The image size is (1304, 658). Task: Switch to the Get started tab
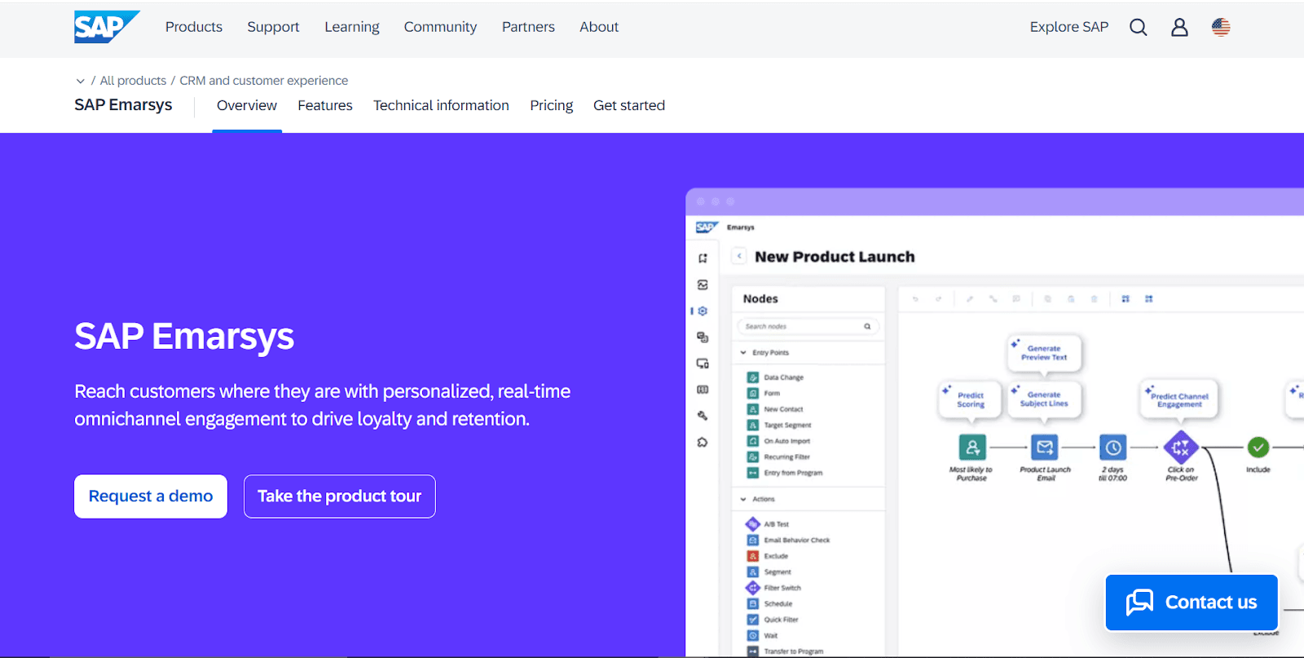pyautogui.click(x=629, y=105)
